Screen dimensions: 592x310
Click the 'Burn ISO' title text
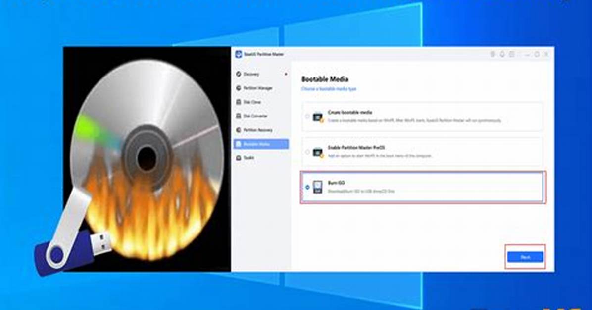pyautogui.click(x=336, y=183)
